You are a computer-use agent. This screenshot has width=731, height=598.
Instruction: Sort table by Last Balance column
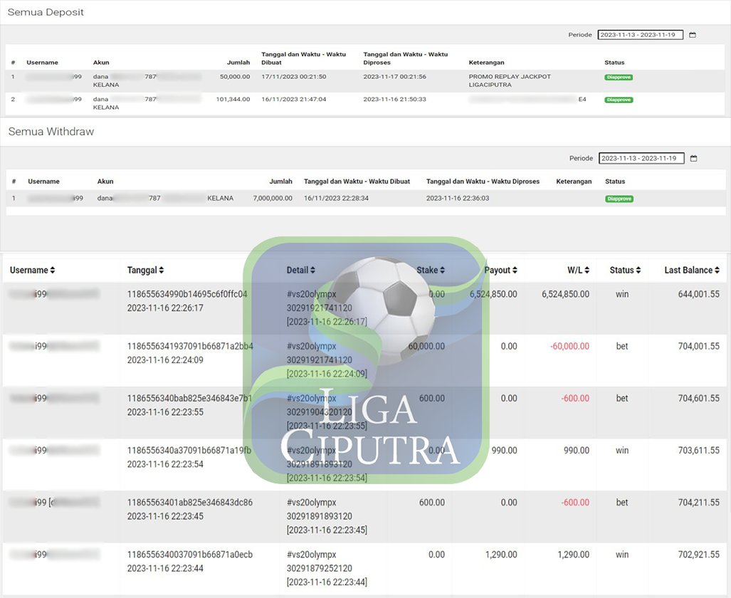click(692, 270)
